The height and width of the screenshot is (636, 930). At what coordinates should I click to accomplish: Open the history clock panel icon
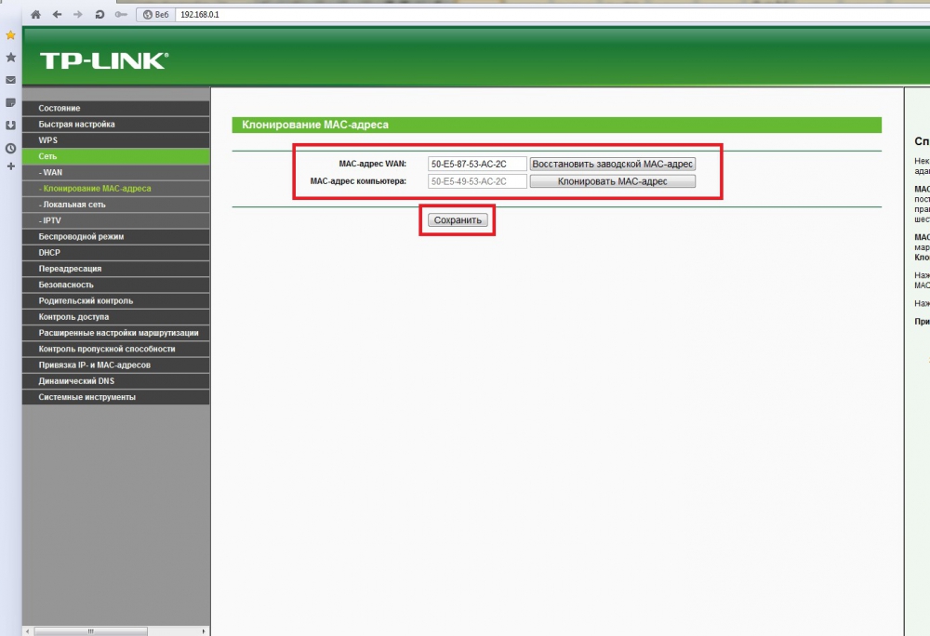point(10,148)
